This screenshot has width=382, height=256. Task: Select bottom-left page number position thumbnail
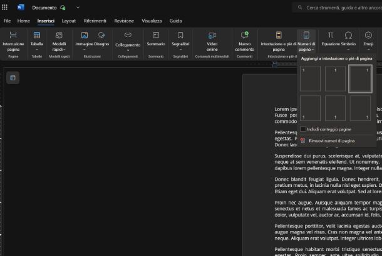click(x=310, y=109)
